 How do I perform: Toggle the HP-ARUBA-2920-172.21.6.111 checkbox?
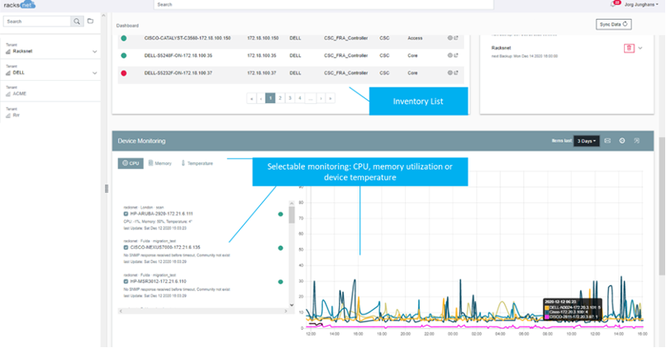tap(126, 214)
